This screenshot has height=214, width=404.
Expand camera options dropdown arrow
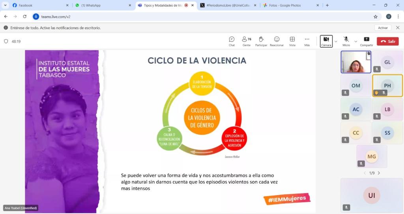[x=336, y=41]
